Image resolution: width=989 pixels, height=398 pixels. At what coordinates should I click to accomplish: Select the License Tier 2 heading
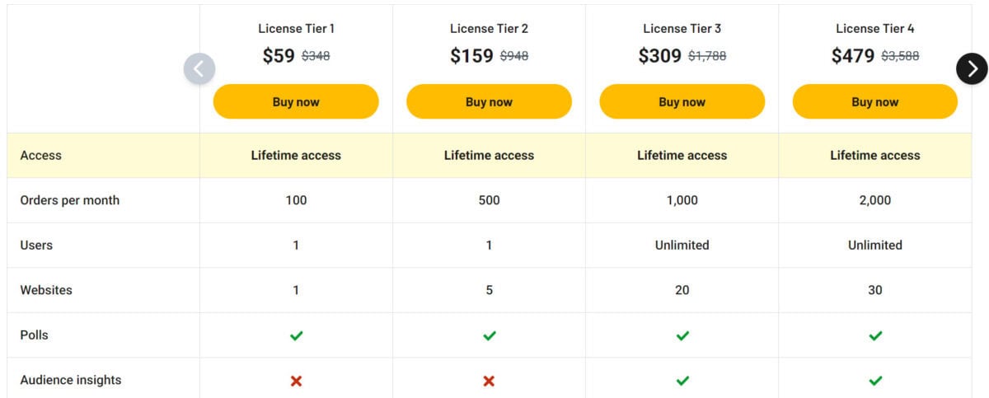[489, 29]
